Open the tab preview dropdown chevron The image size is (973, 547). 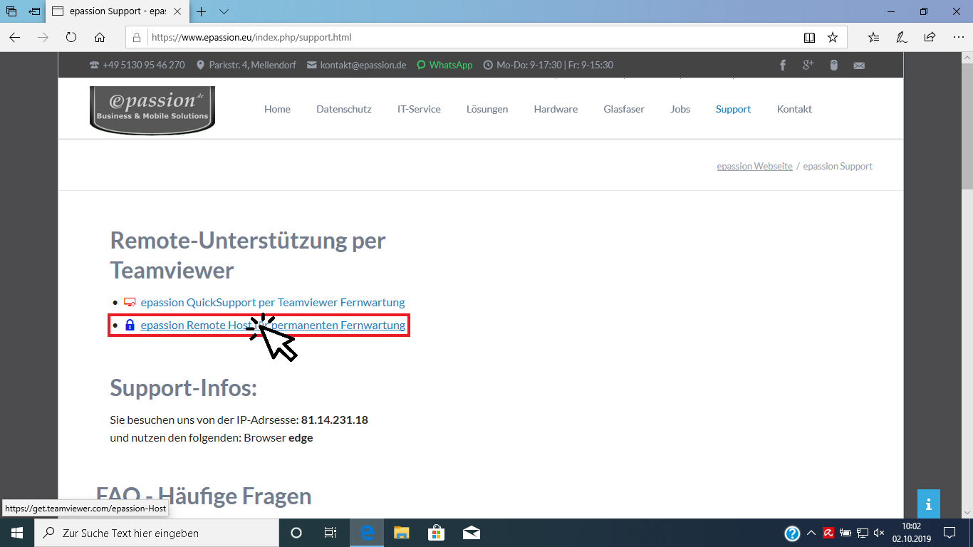(224, 12)
